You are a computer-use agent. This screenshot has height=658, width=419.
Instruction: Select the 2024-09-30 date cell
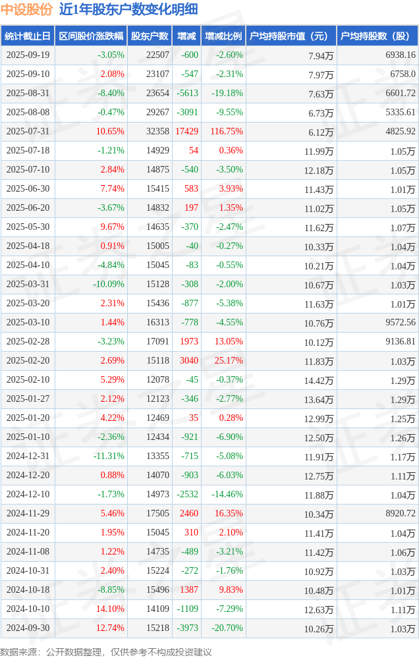[x=28, y=628]
